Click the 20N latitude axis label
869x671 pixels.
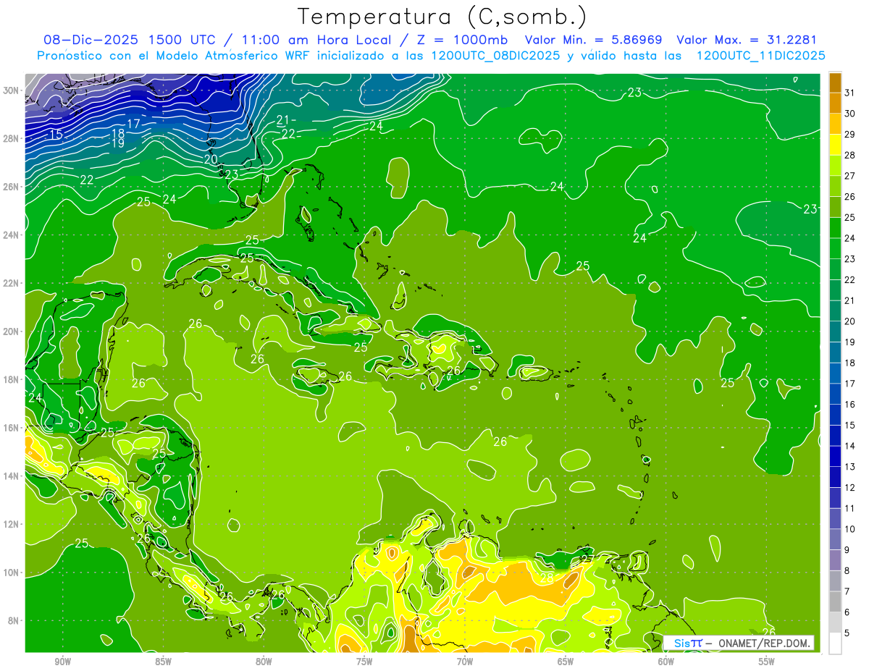(12, 331)
